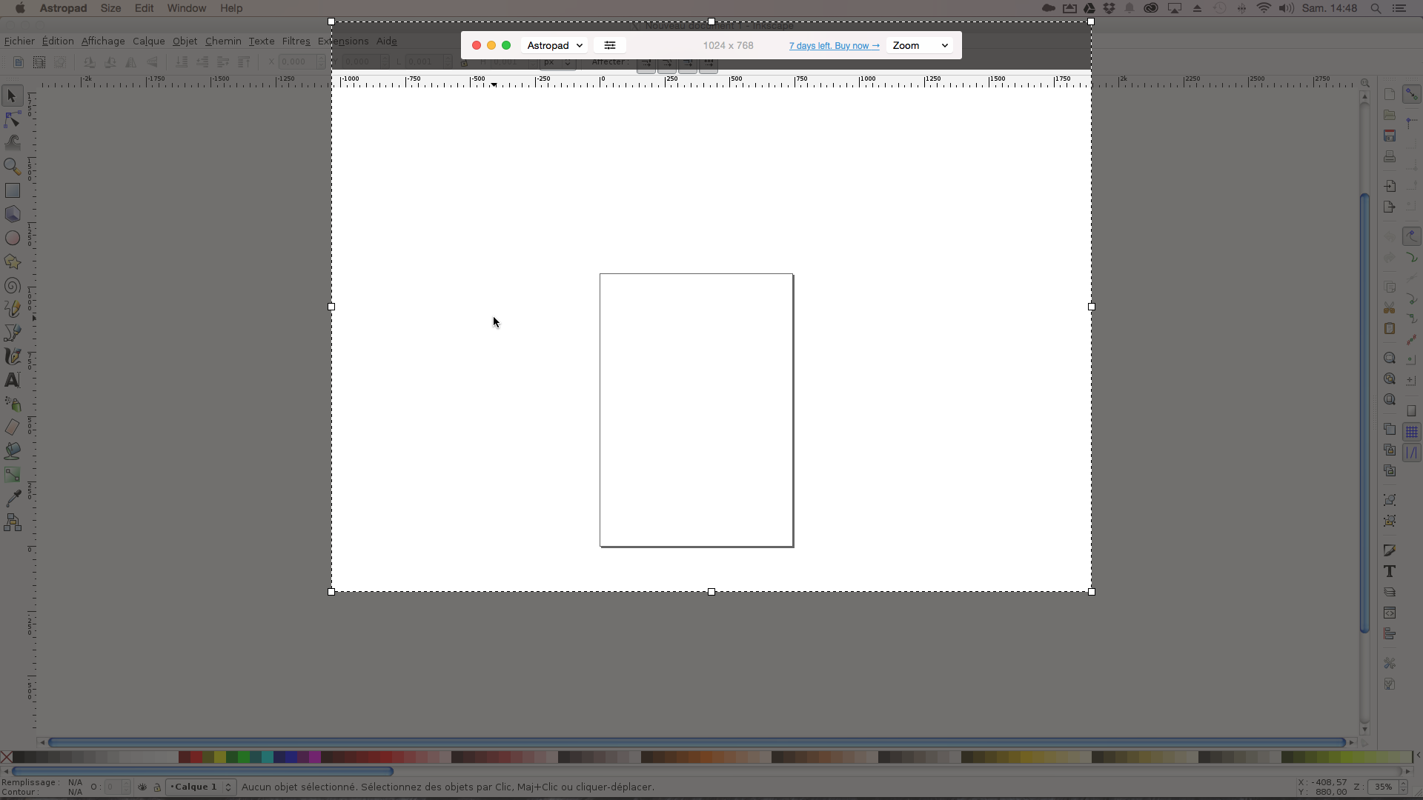Toggle current layer lock icon
The image size is (1423, 800).
[x=157, y=787]
